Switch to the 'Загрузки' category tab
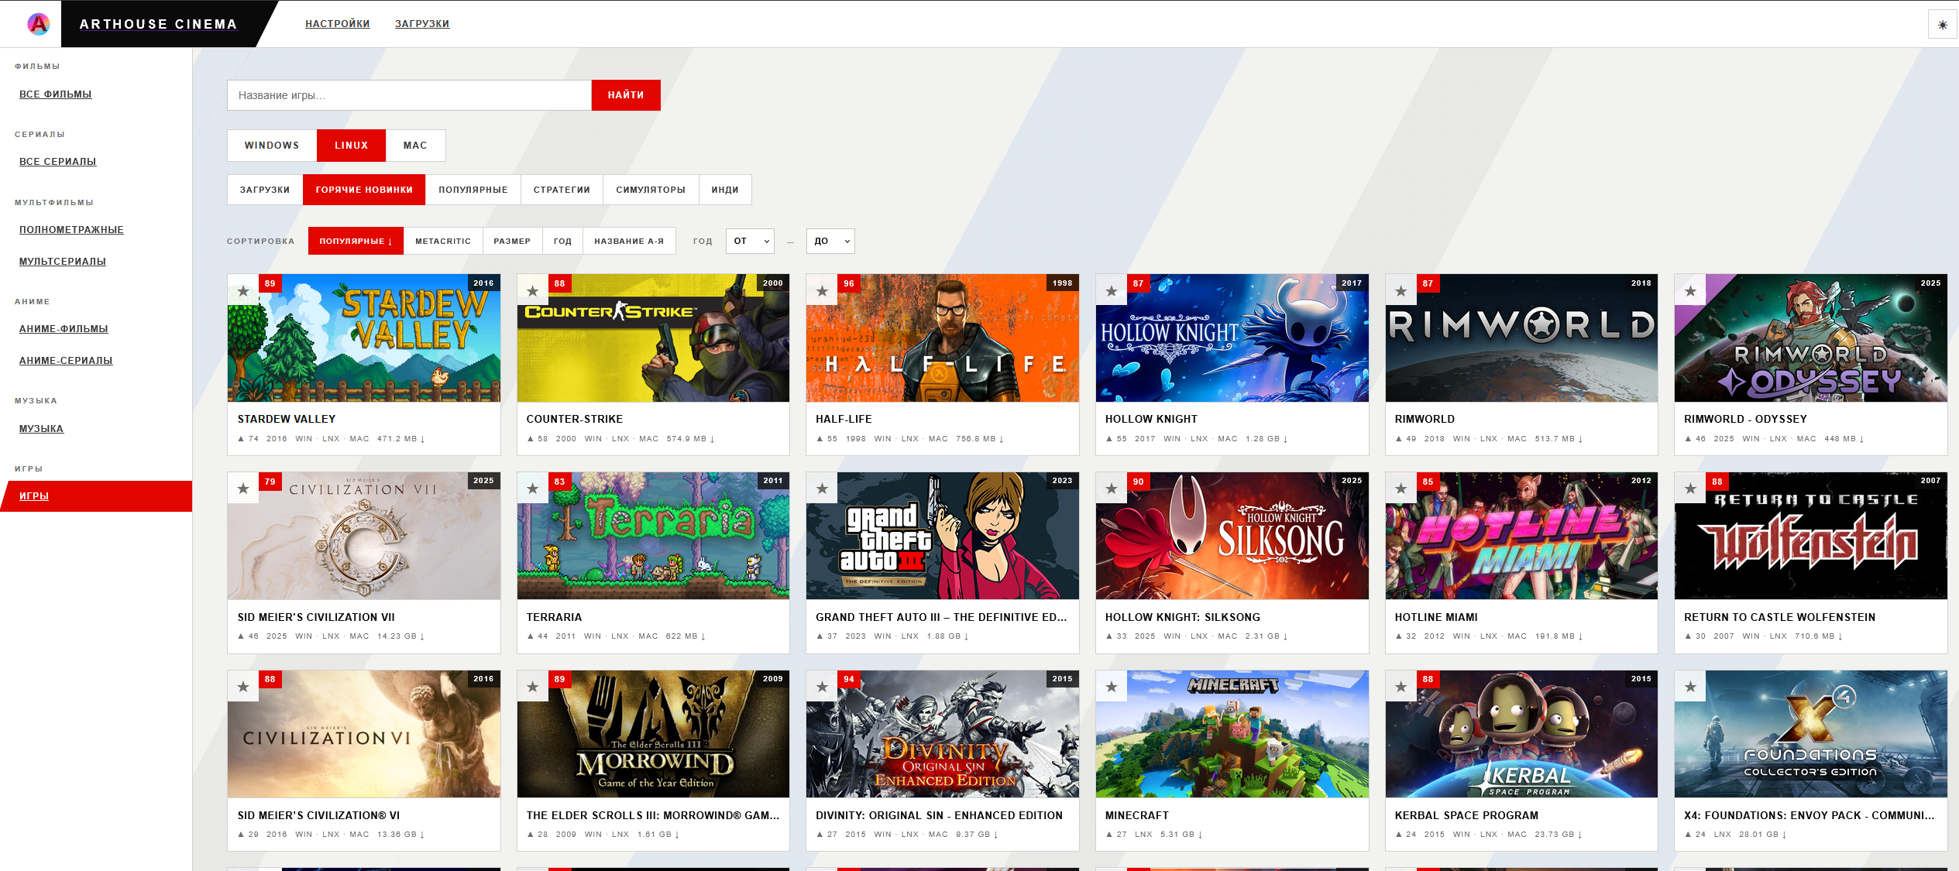Viewport: 1959px width, 871px height. coord(265,190)
